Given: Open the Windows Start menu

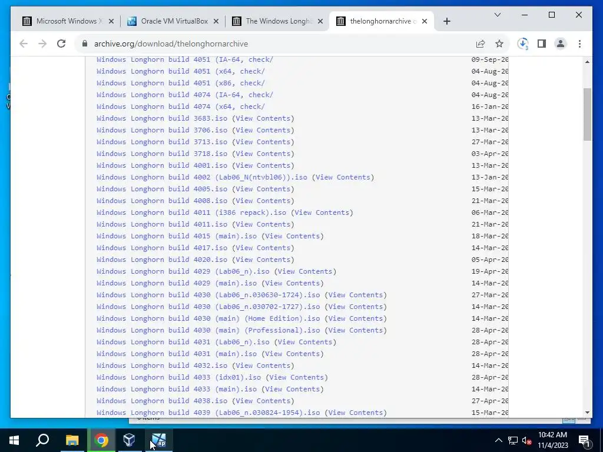Looking at the screenshot, I should click(14, 440).
